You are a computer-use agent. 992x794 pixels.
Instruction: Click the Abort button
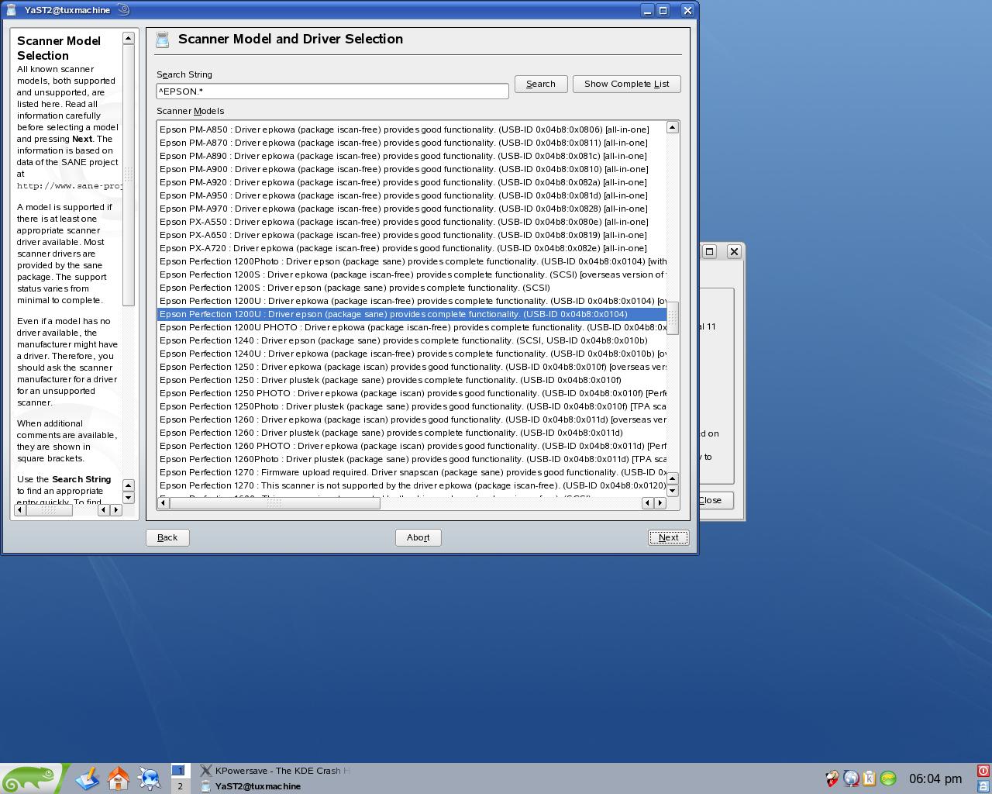pyautogui.click(x=418, y=537)
